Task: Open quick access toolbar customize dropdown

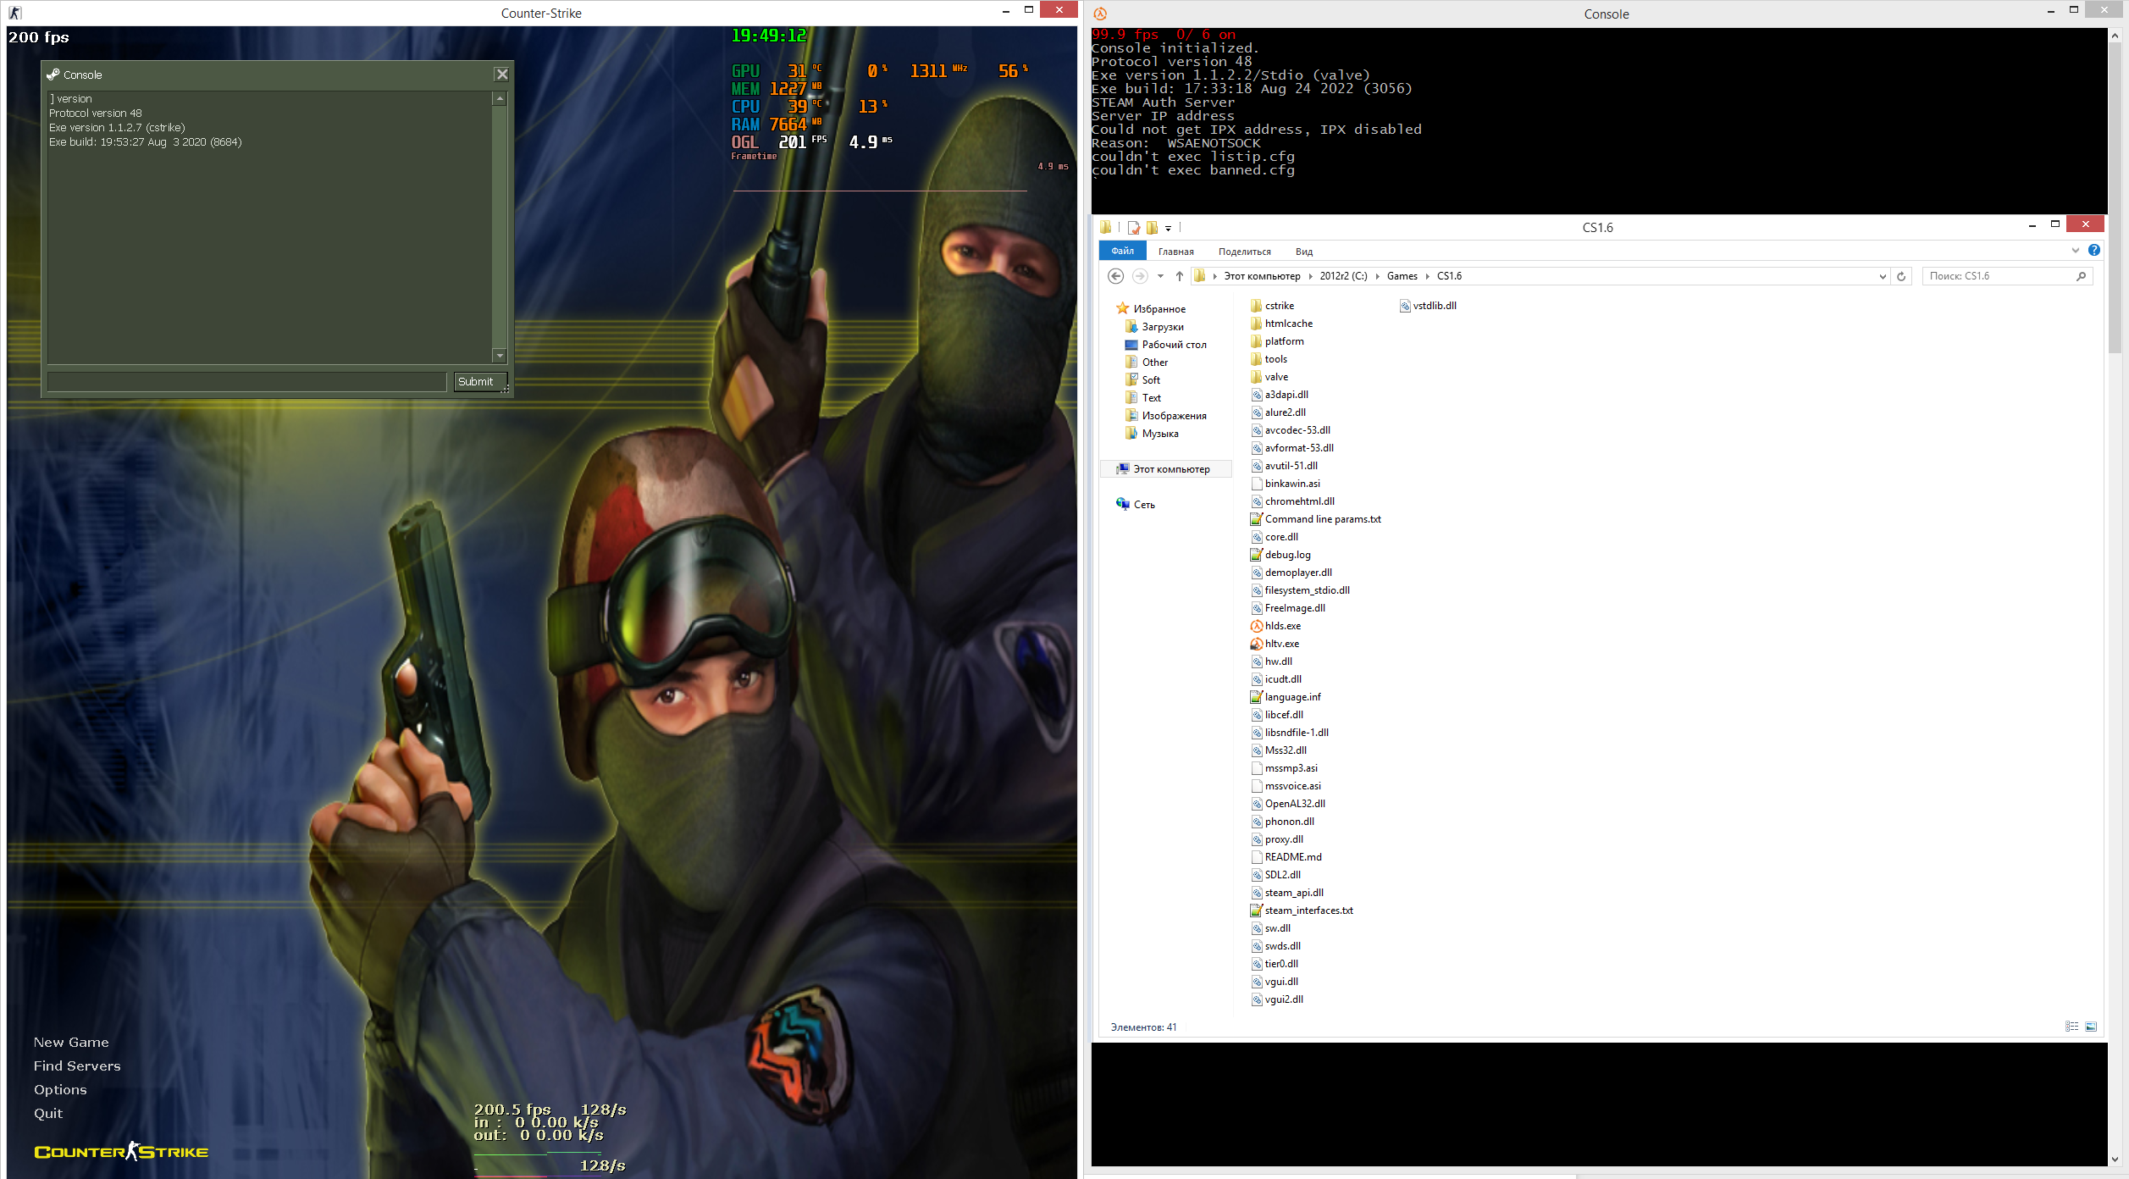Action: pos(1168,228)
